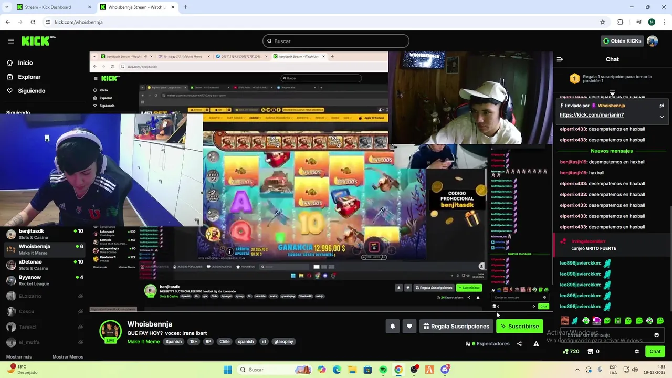Open the browser extensions puzzle icon

(621, 22)
